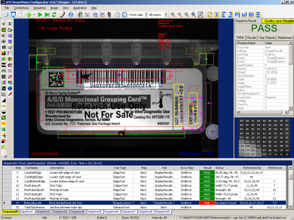Select the globe tool in the left palette
This screenshot has width=294, height=220.
point(10,88)
